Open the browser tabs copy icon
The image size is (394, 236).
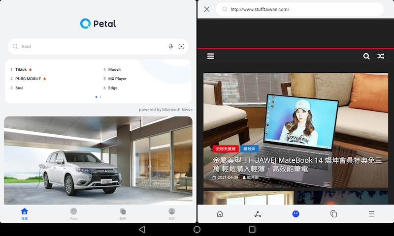coord(333,214)
